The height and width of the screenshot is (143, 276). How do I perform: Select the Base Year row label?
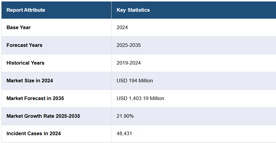click(x=19, y=27)
